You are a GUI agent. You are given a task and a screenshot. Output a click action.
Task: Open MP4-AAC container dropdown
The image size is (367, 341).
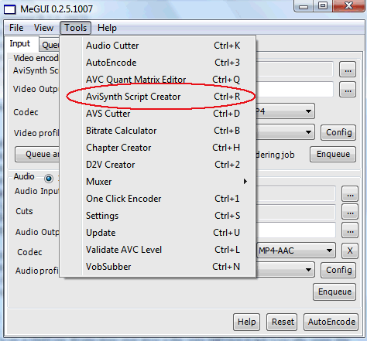click(x=296, y=251)
